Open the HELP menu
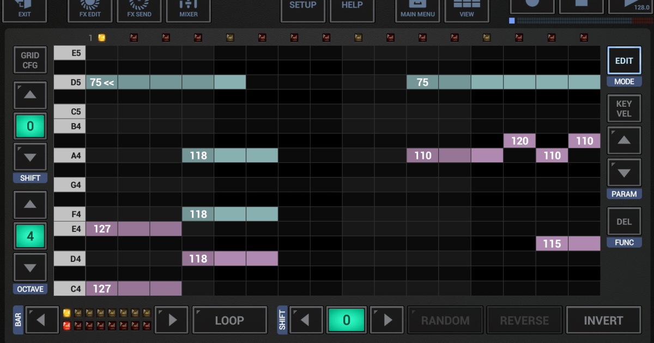The image size is (654, 343). point(352,10)
